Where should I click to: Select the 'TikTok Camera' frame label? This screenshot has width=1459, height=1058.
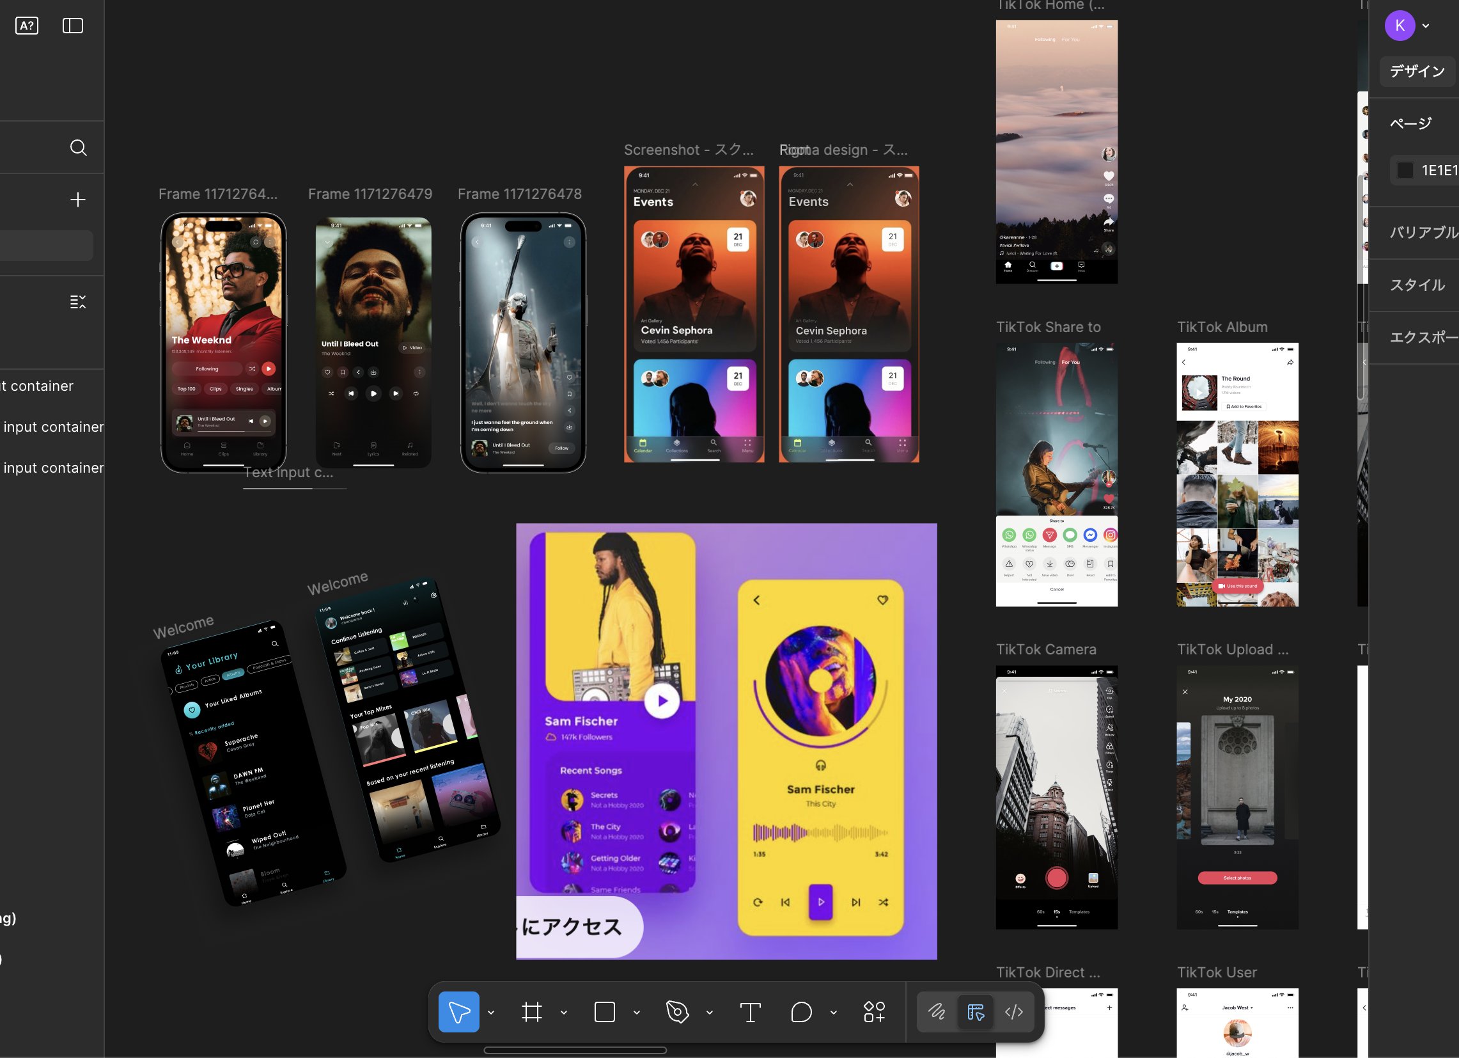tap(1046, 649)
